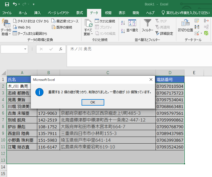Select column C header
The image size is (212, 177).
pos(108,73)
